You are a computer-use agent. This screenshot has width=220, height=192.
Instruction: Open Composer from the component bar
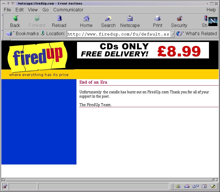click(x=213, y=186)
